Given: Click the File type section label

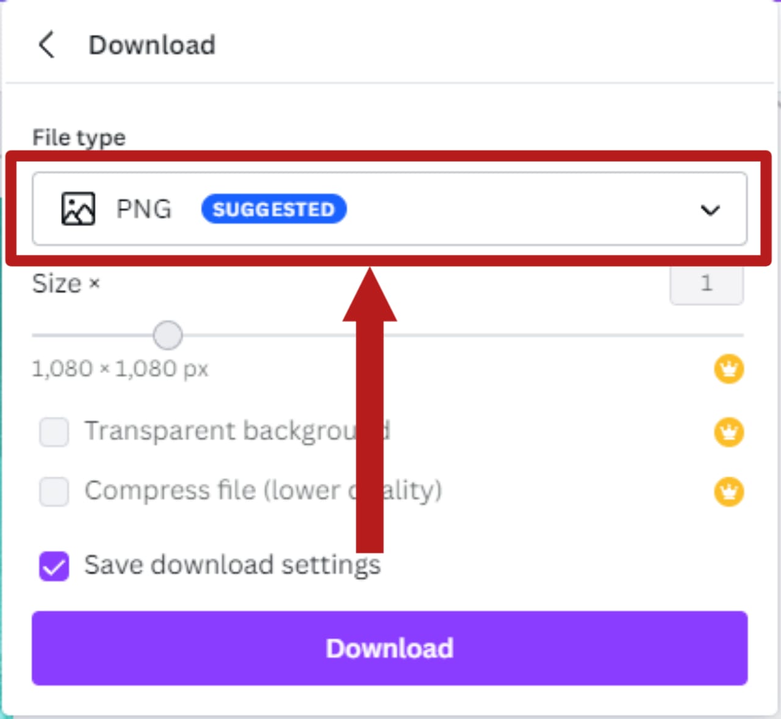Looking at the screenshot, I should coord(79,138).
